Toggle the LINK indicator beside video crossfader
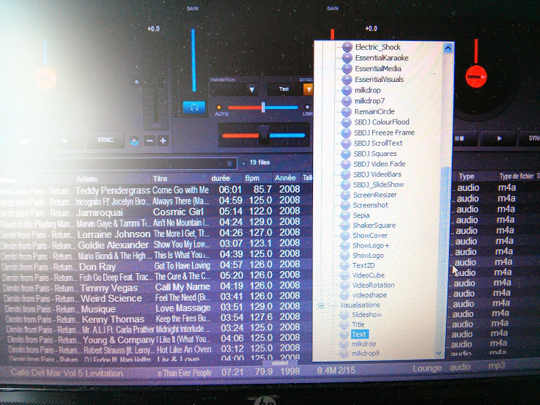 307,108
